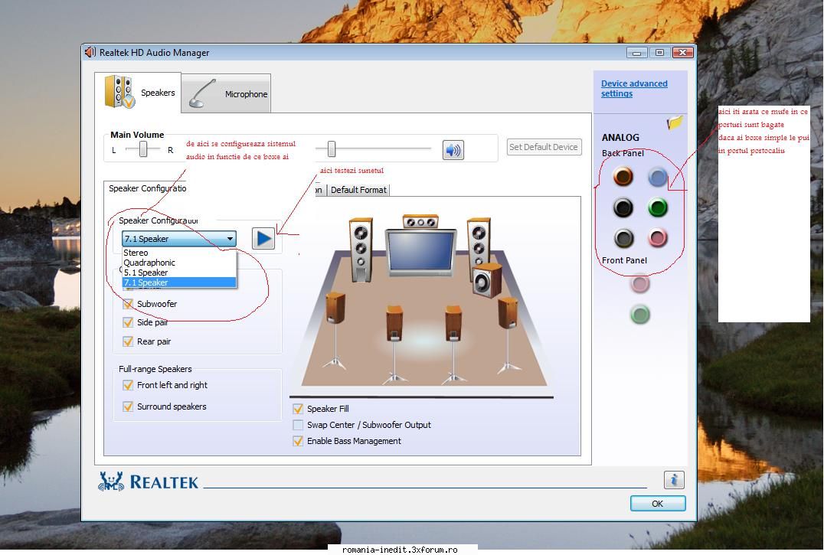Viewport: 824px width, 555px height.
Task: Click the Set Default Device button
Action: (544, 147)
